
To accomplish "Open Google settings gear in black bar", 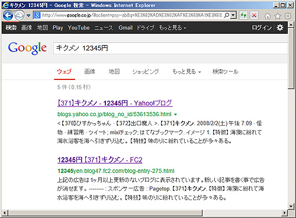I will (280, 28).
